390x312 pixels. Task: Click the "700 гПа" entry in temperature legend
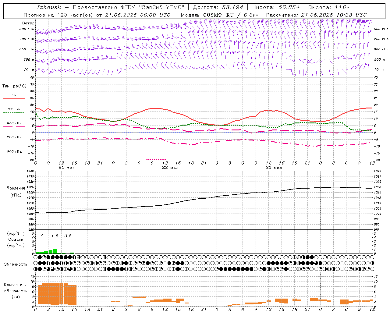click(x=14, y=137)
